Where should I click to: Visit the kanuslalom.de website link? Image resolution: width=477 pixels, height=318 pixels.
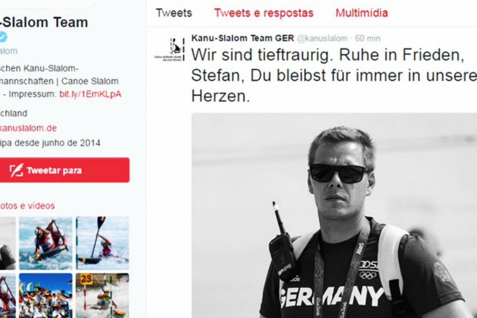tap(28, 128)
